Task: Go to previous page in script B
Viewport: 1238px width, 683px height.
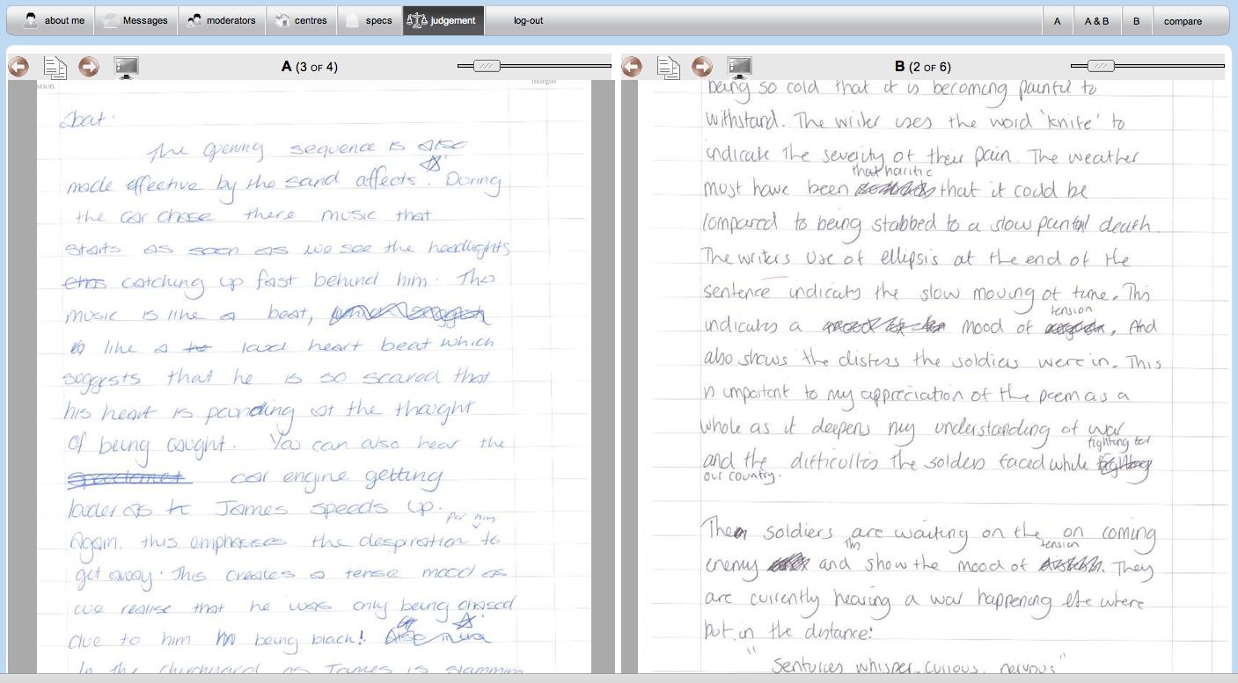Action: tap(632, 67)
